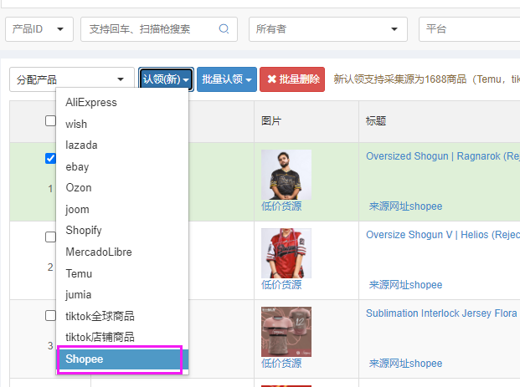Click the 批量删除 button
This screenshot has height=387, width=520.
tap(292, 79)
